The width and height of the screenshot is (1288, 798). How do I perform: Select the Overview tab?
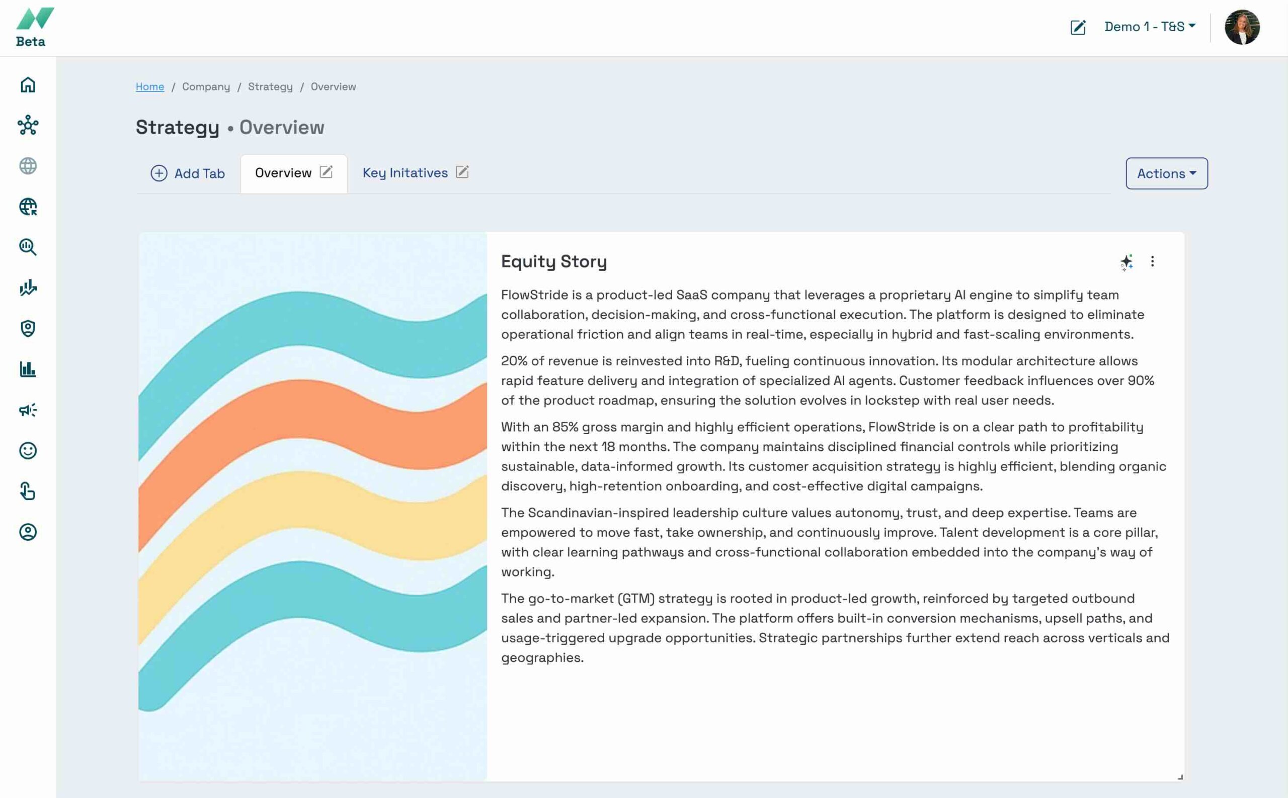[x=283, y=173]
